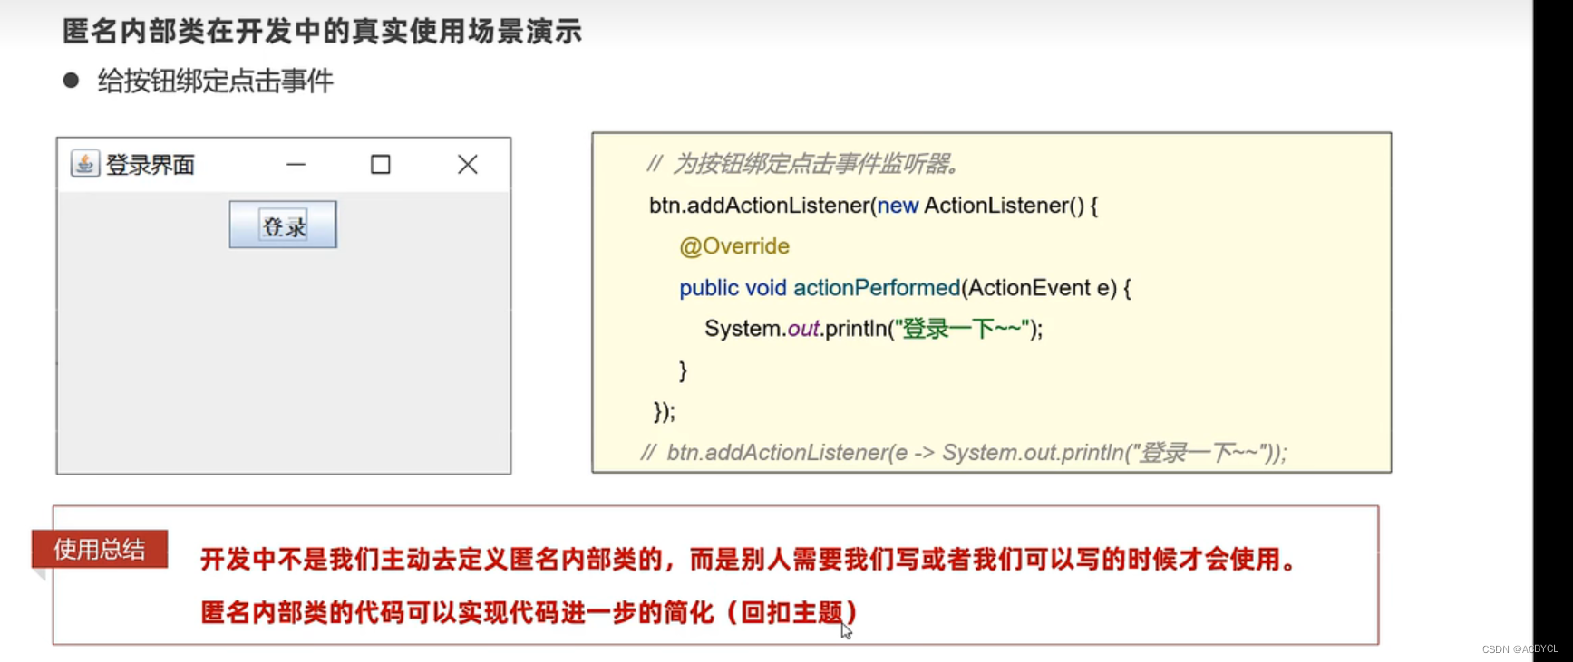Maximize the 登录界面 window

381,165
